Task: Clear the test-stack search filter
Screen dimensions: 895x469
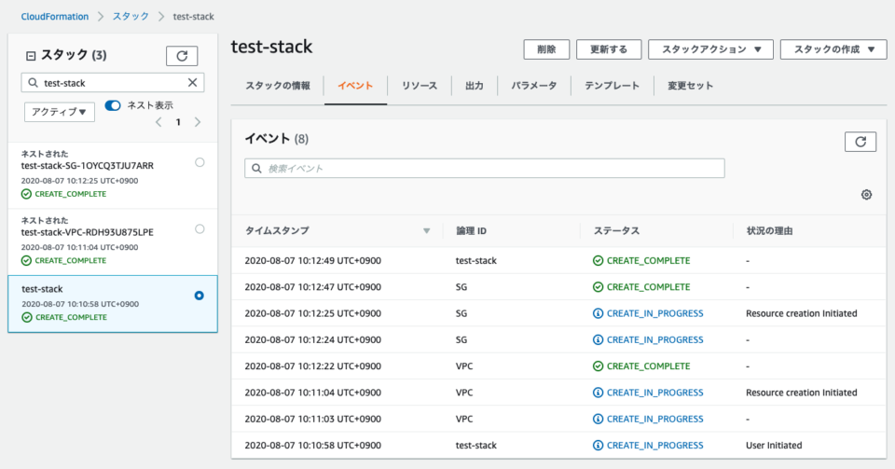Action: pyautogui.click(x=192, y=83)
